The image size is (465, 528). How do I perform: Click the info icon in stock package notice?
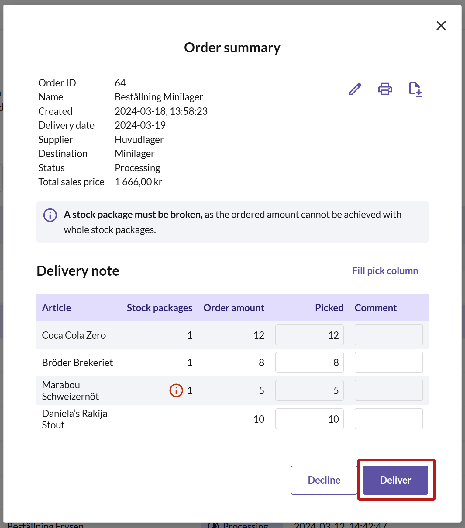[50, 215]
